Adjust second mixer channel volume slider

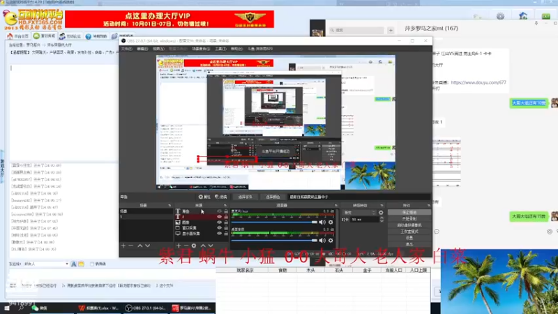point(274,240)
